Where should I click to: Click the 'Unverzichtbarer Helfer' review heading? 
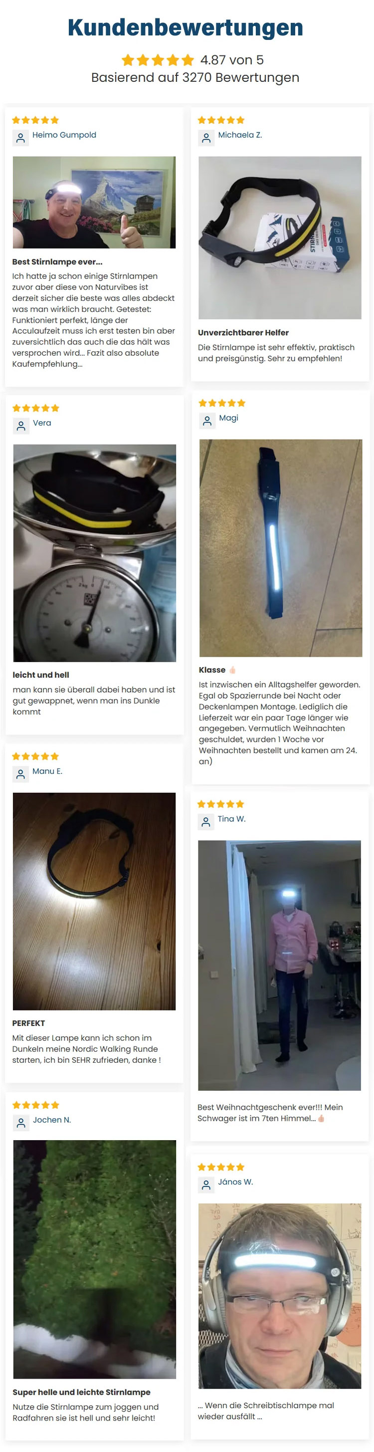tap(243, 333)
